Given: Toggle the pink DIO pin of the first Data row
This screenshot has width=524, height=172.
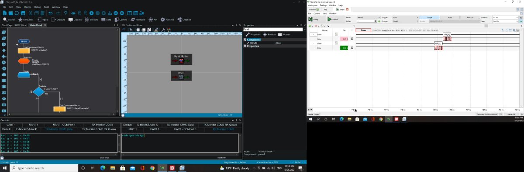Looking at the screenshot, I should (345, 39).
